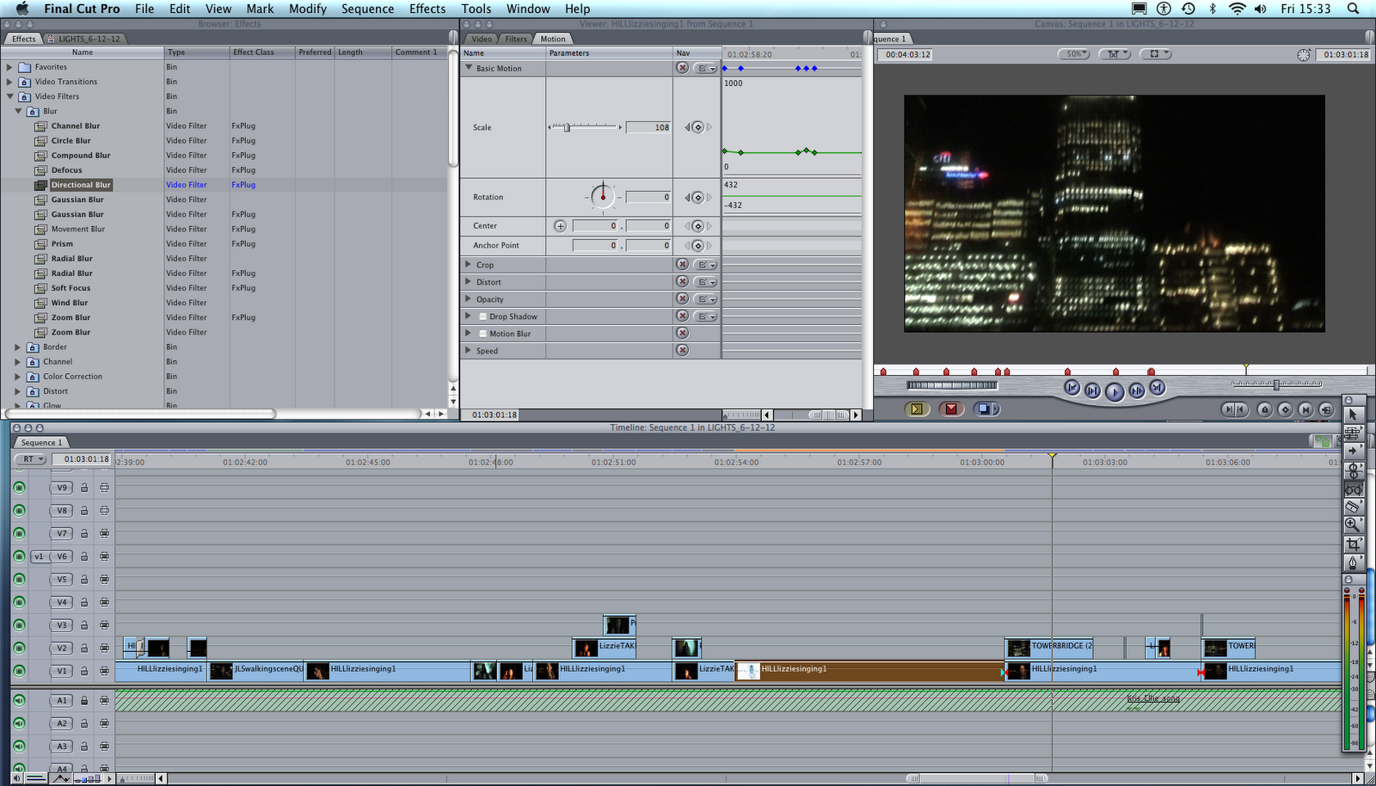Lock the V1 track

pyautogui.click(x=84, y=672)
